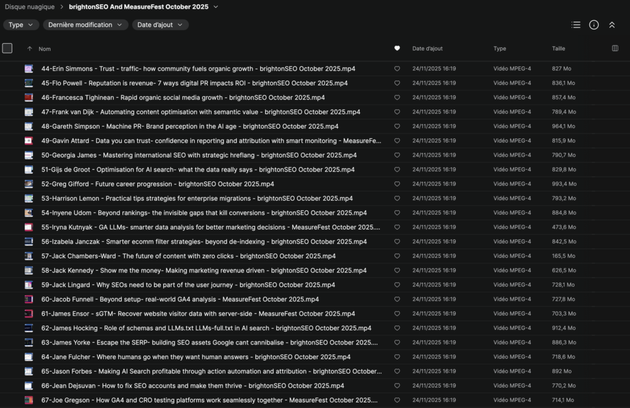This screenshot has width=630, height=408.
Task: Expand the brightonSEO folder breadcrumb menu
Action: point(215,7)
